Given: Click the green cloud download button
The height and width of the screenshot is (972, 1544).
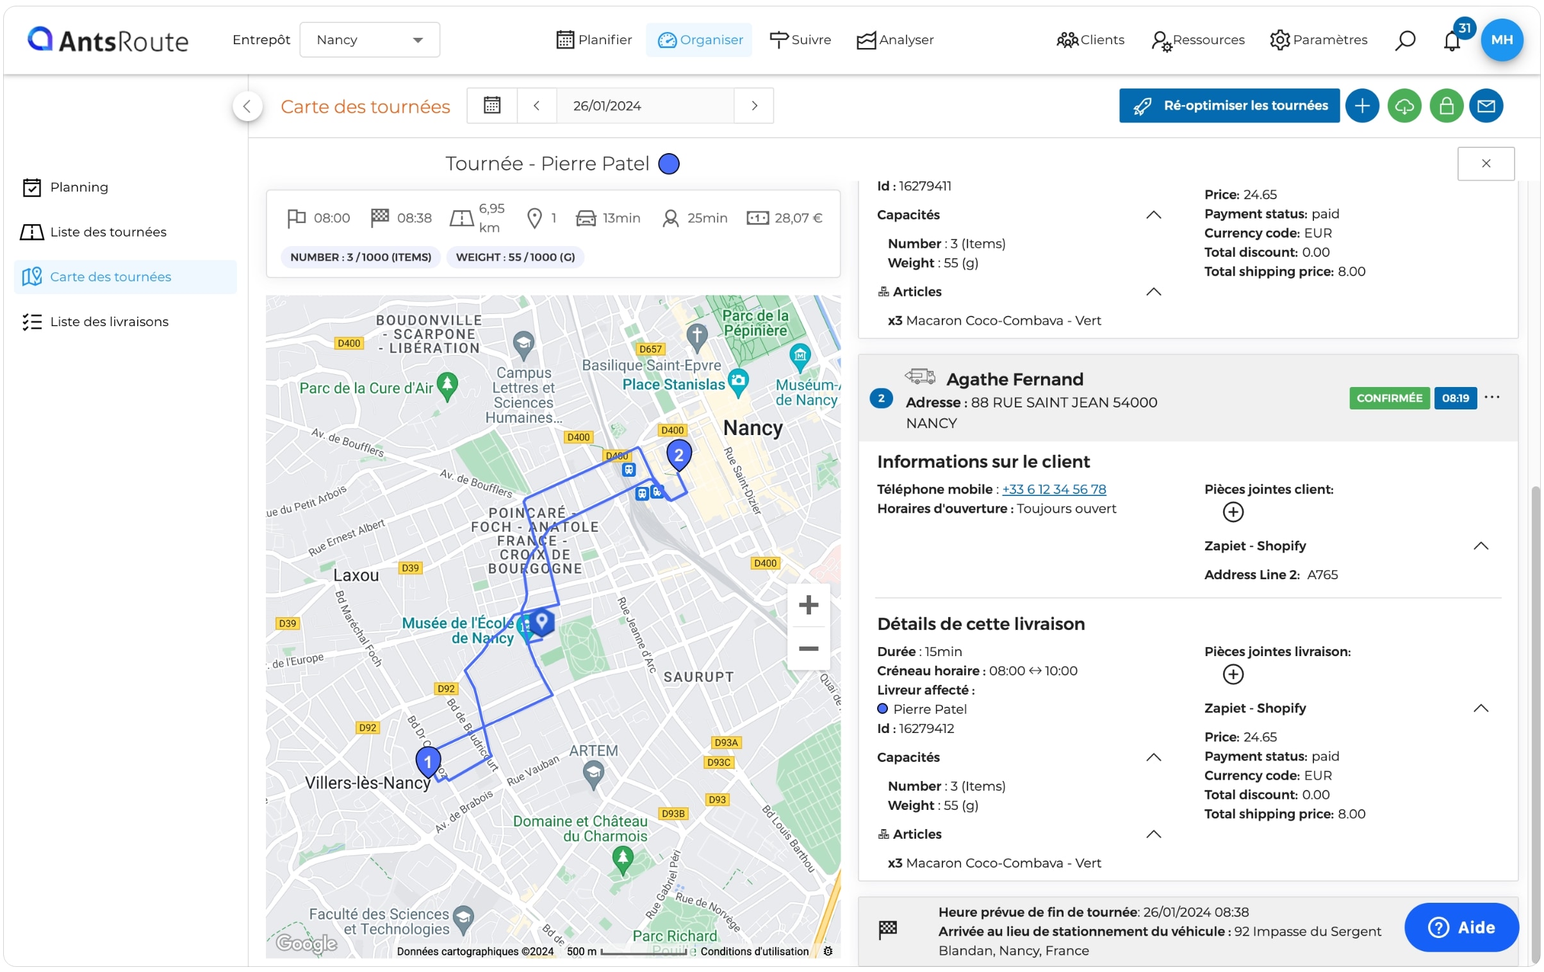Looking at the screenshot, I should pos(1404,106).
